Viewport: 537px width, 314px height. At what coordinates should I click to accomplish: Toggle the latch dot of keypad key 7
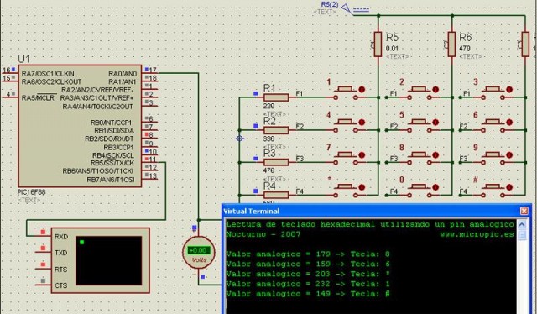point(362,155)
